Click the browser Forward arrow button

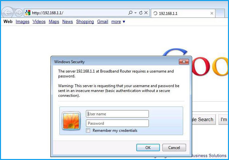[18, 13]
